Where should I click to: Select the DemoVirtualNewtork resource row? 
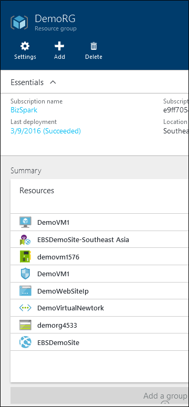pyautogui.click(x=100, y=308)
